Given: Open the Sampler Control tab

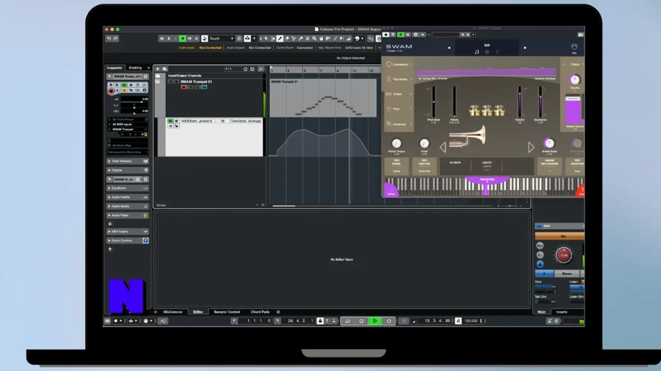Looking at the screenshot, I should tap(227, 312).
